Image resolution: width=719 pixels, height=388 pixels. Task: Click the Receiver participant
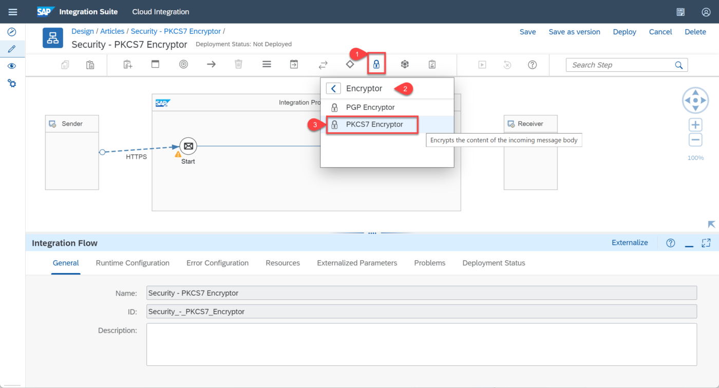click(531, 152)
